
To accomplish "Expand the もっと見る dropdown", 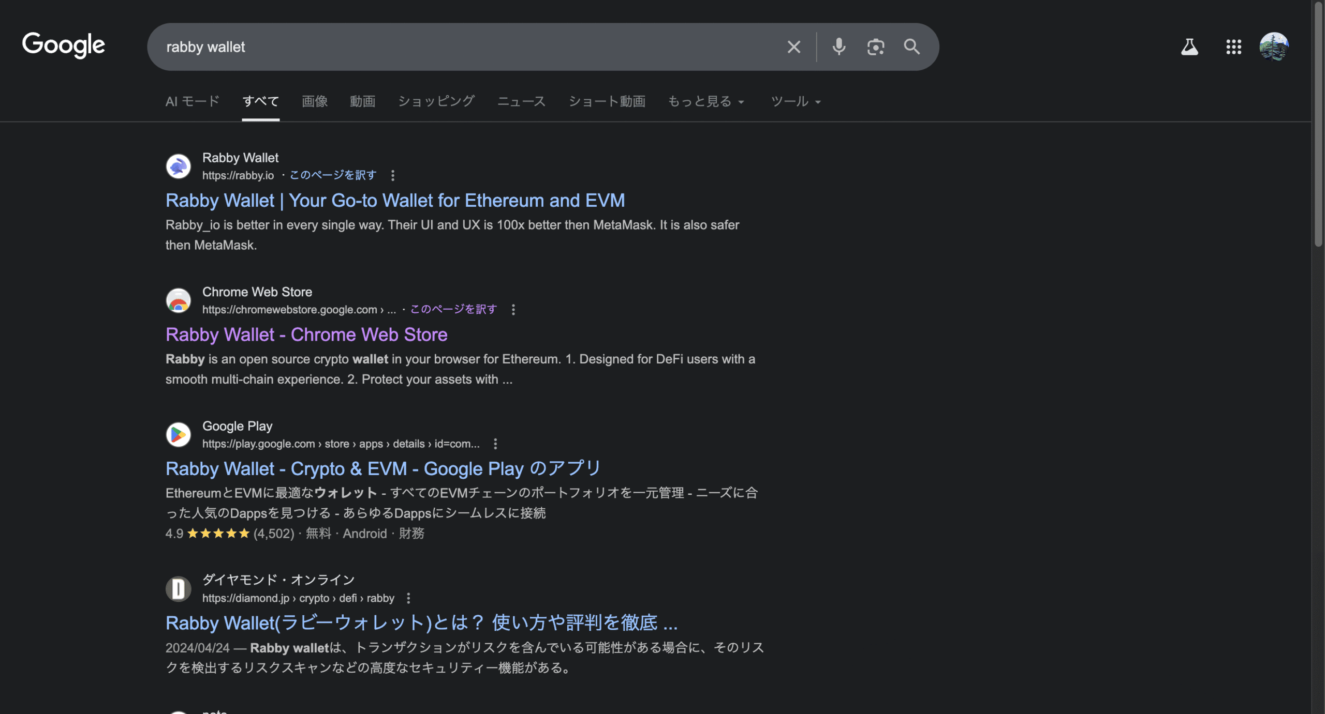I will [x=706, y=101].
